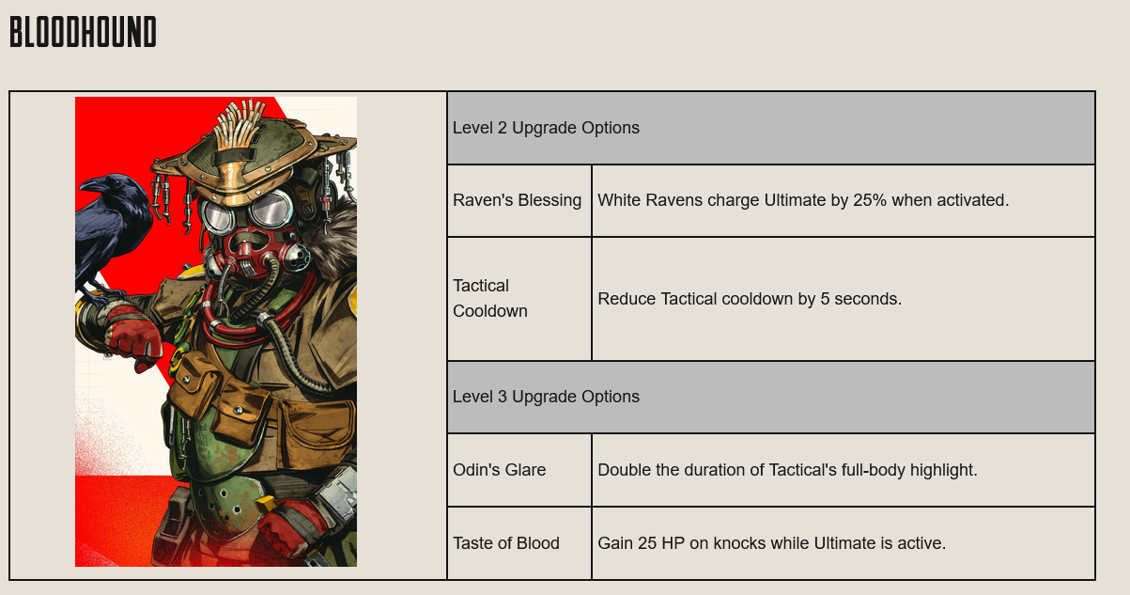Screen dimensions: 1130x595
Task: Select the Raven's Blessing upgrade name
Action: point(517,200)
